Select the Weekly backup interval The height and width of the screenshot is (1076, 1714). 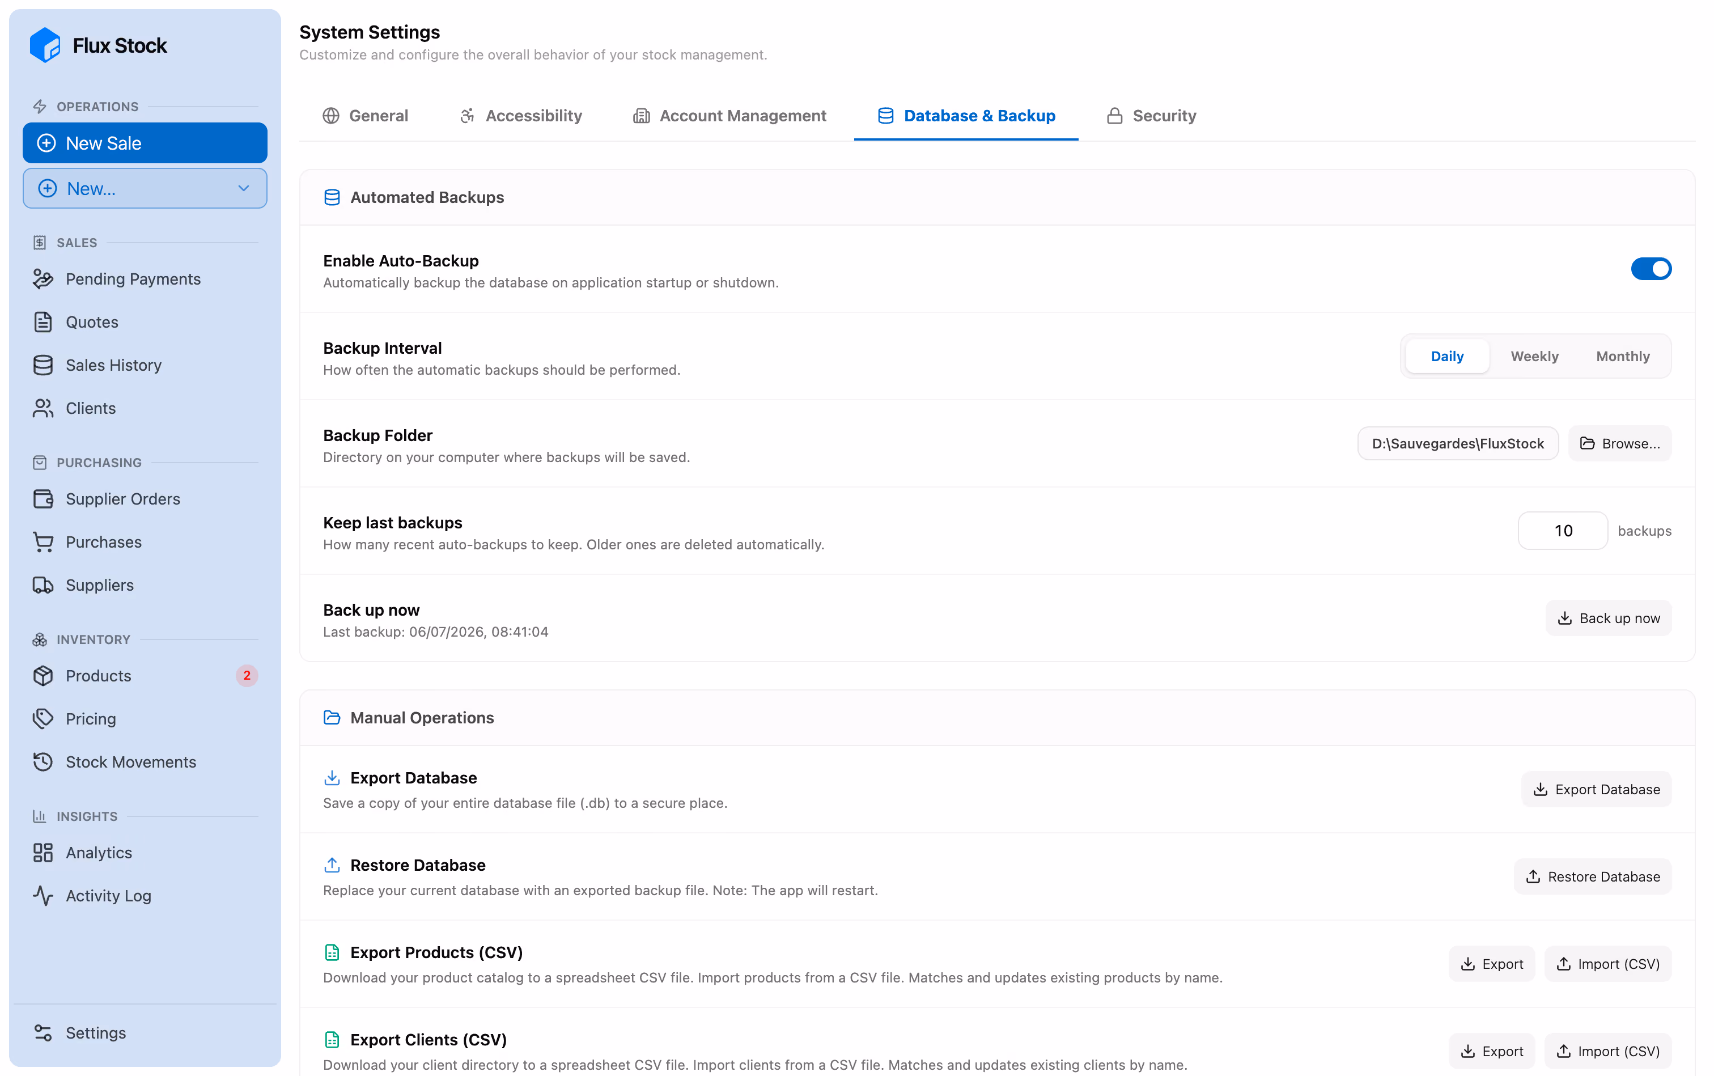click(1534, 357)
